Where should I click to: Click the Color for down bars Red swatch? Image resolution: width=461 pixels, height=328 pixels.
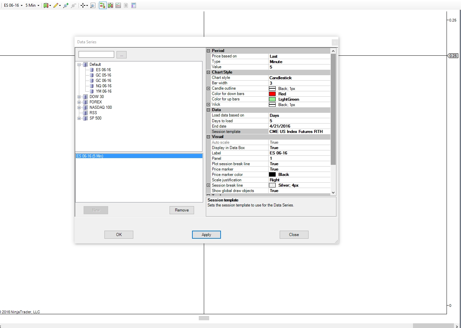tap(272, 94)
